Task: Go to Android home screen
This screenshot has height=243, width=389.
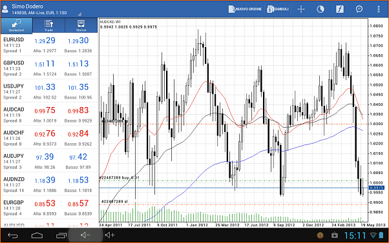Action: [x=37, y=235]
